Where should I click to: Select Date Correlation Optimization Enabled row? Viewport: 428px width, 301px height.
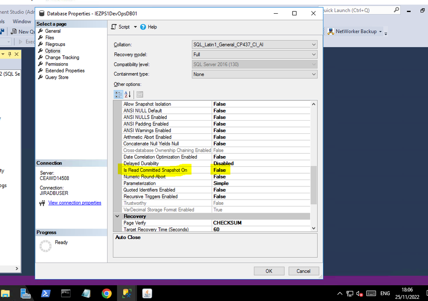216,157
